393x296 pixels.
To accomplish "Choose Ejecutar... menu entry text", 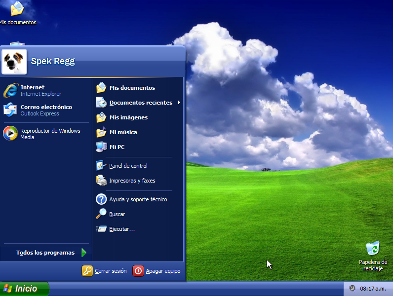I will point(122,229).
